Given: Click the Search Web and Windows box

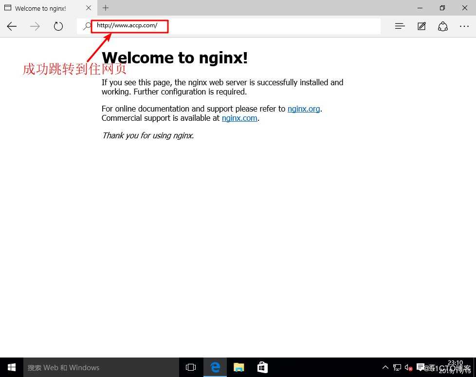Looking at the screenshot, I should click(101, 367).
